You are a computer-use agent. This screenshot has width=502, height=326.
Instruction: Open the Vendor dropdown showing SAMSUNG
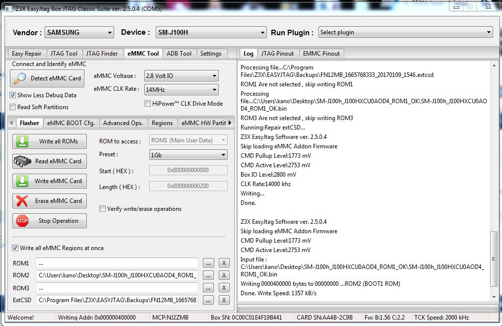click(x=79, y=32)
